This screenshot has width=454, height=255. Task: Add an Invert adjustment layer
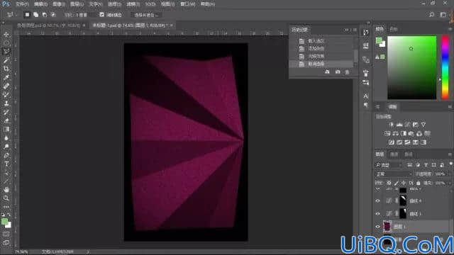point(392,142)
